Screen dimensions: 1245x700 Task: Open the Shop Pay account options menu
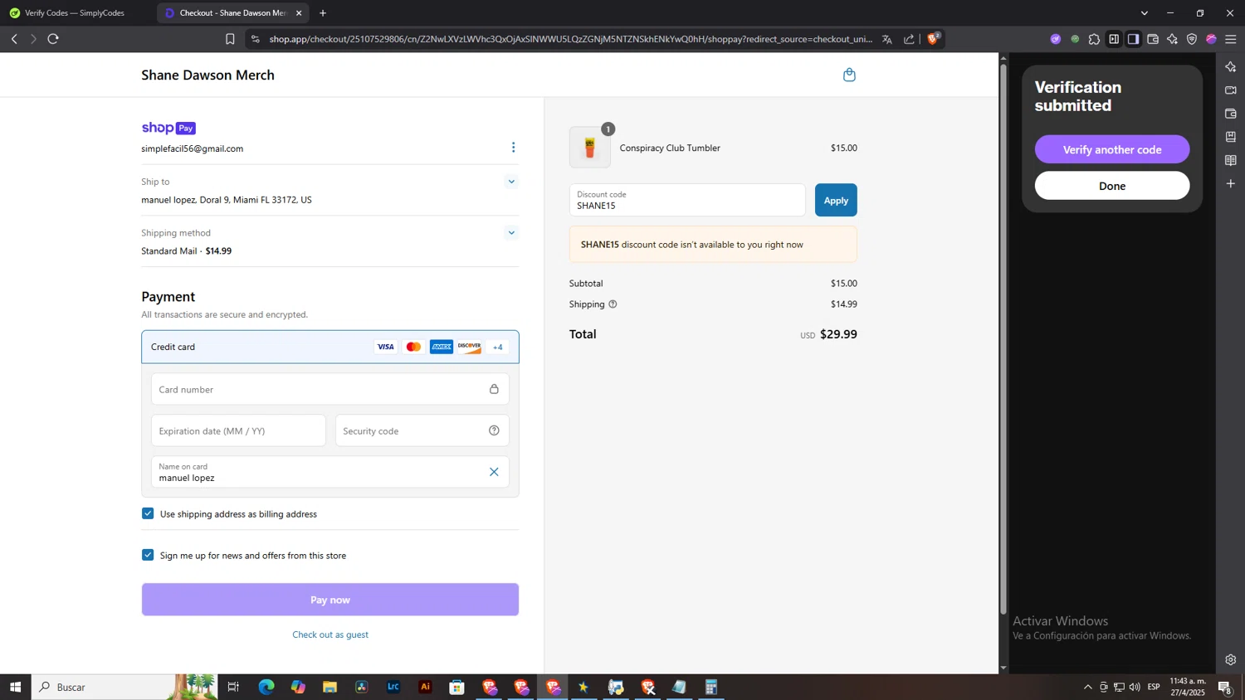point(513,148)
